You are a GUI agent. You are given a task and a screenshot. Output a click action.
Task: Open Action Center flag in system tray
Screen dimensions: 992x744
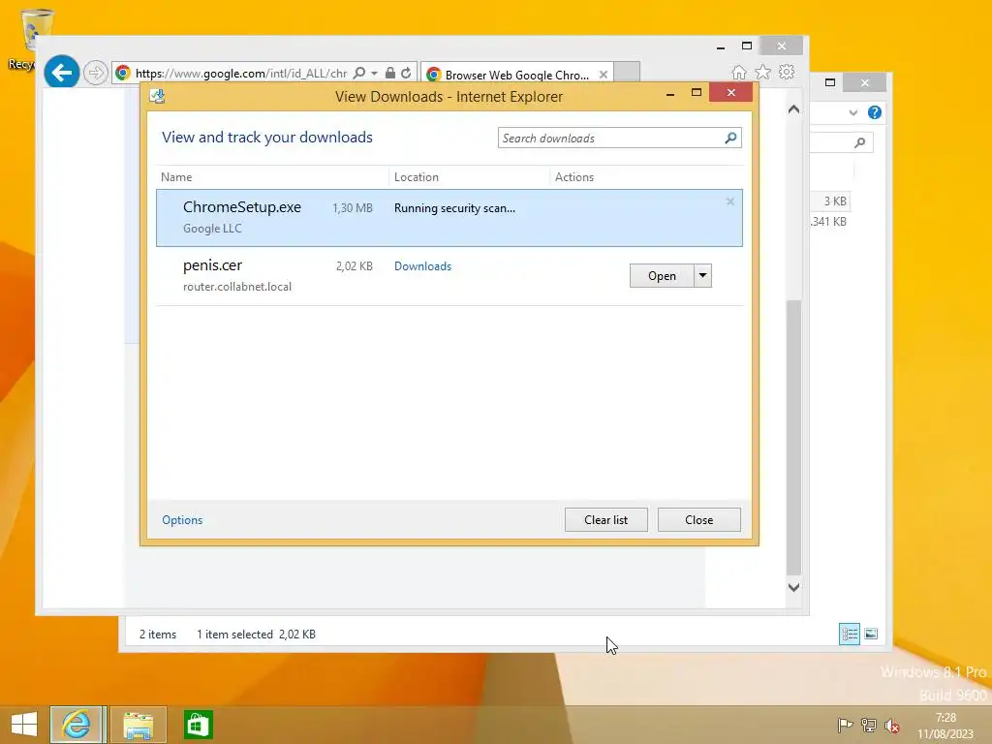point(845,725)
